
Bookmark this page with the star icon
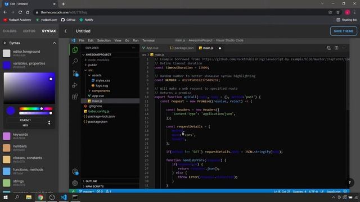click(337, 12)
